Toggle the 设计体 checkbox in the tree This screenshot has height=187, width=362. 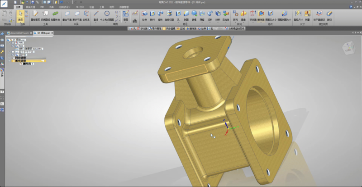tap(13, 55)
